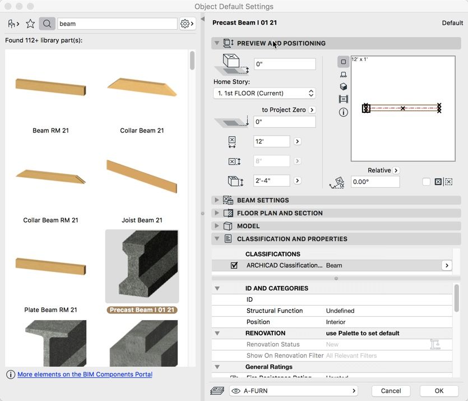This screenshot has width=468, height=401.
Task: Collapse the General Ratings group
Action: pos(217,367)
